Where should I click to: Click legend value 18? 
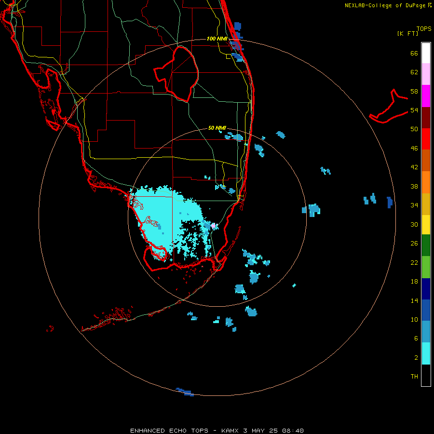tap(414, 282)
